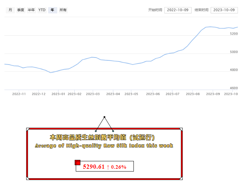The width and height of the screenshot is (245, 186).
Task: Select the 月 (month) range tab
Action: (10, 10)
